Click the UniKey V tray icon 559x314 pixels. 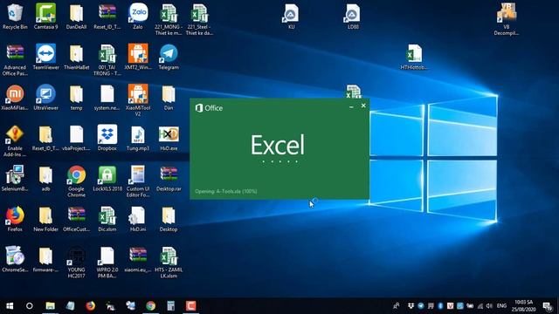450,306
